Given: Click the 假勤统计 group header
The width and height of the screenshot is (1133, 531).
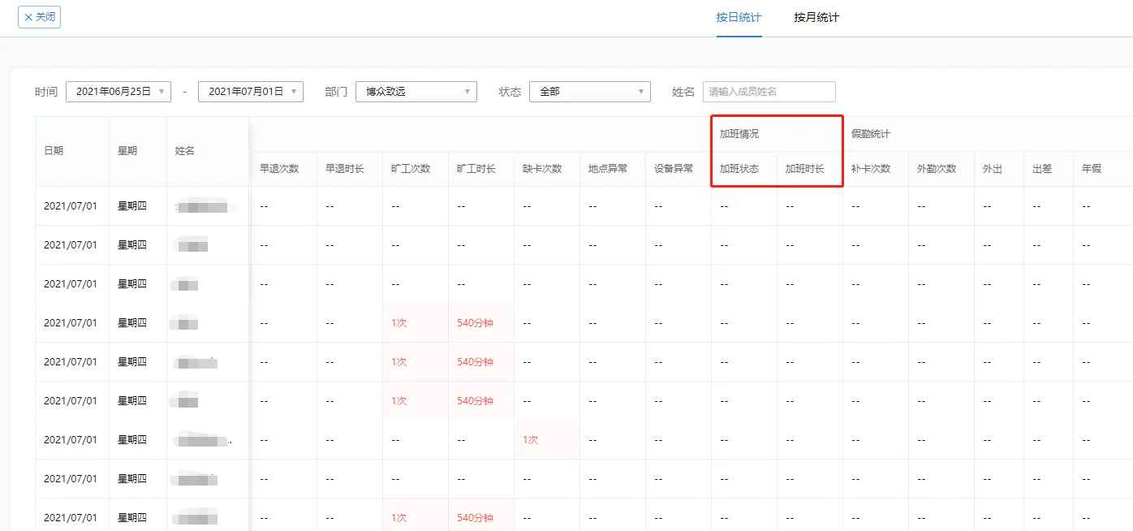Looking at the screenshot, I should pos(871,134).
